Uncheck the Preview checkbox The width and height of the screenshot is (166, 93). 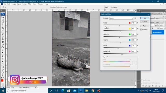[x=141, y=30]
